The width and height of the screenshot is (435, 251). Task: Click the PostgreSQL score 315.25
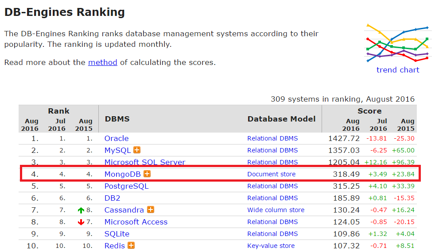pos(346,186)
